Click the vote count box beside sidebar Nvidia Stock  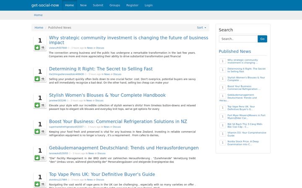223,142
